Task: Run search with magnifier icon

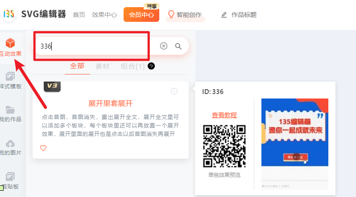Action: (178, 46)
